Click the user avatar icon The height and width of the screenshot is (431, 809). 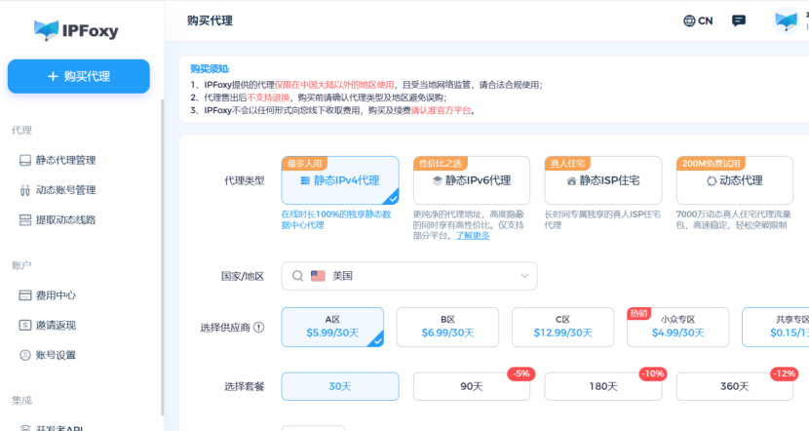(x=786, y=20)
